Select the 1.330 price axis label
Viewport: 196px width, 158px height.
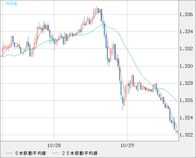(186, 66)
